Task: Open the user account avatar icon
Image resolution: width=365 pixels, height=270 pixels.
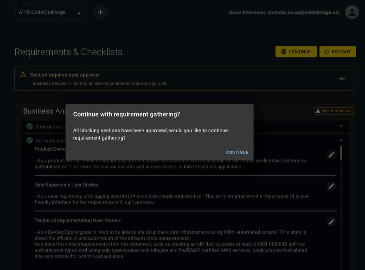Action: pos(352,12)
